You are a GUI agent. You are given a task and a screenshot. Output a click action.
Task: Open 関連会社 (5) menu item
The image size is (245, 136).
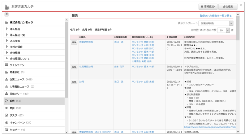pos(34,72)
